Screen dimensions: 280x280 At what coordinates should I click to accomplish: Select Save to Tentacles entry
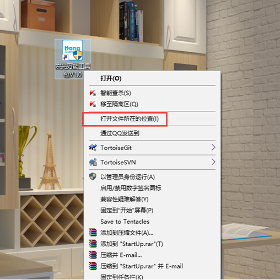[152, 222]
